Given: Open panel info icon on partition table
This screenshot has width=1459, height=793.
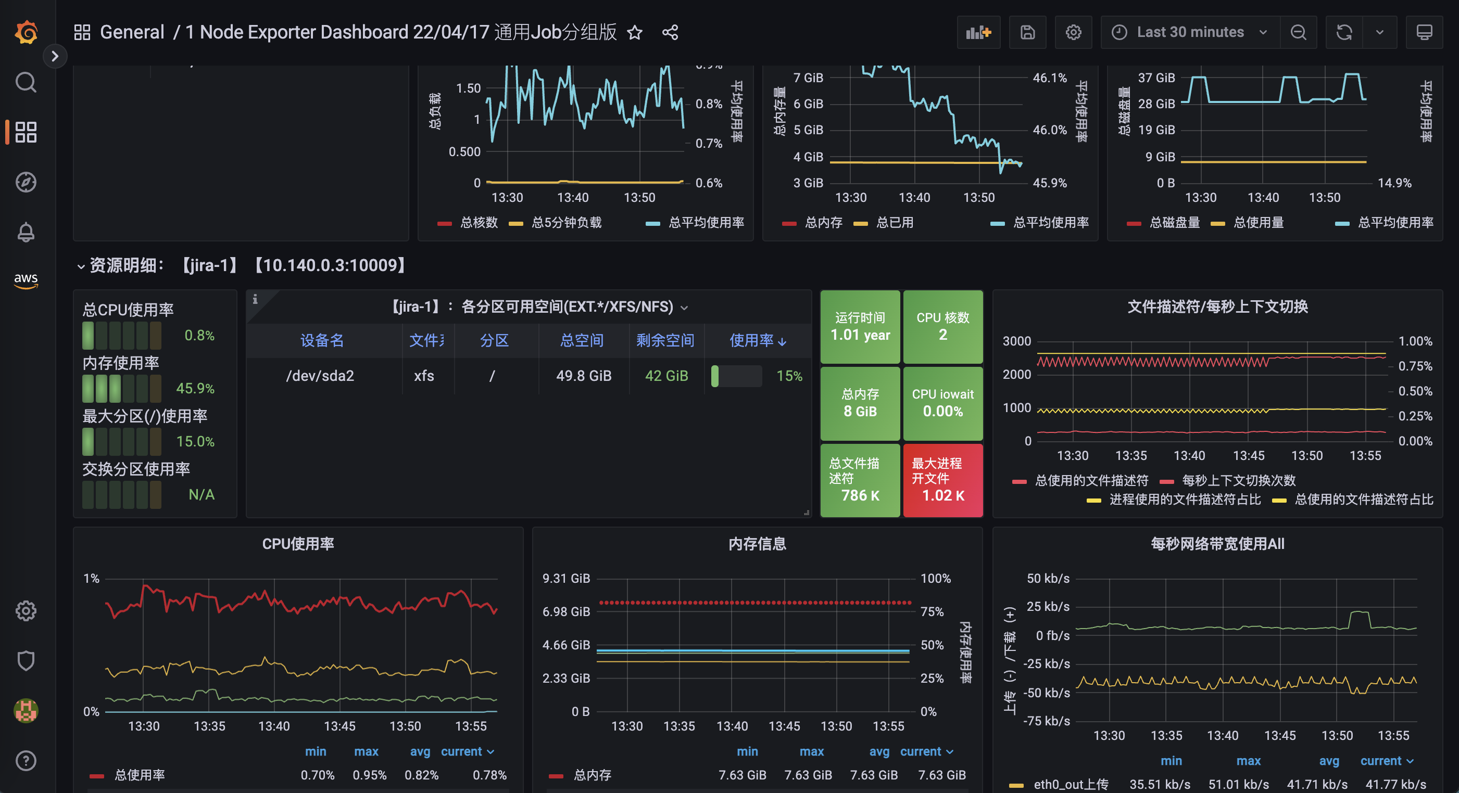Looking at the screenshot, I should (255, 299).
